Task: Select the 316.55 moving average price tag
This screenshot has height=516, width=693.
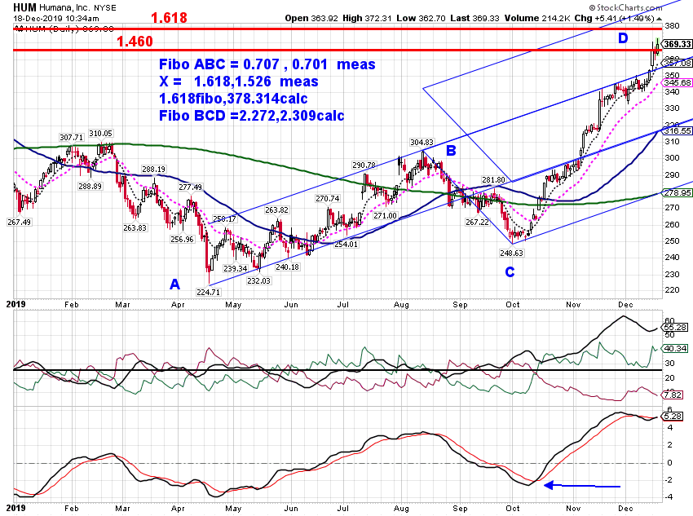Action: (x=677, y=130)
